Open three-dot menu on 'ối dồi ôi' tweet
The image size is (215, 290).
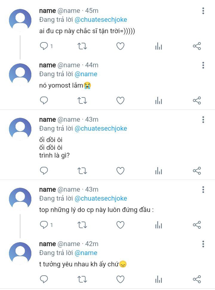coord(203,120)
